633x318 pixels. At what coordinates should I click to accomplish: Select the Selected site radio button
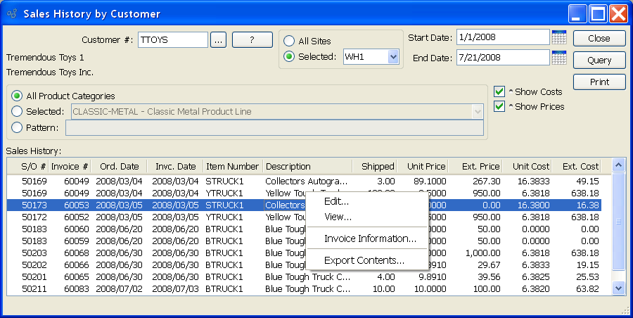pyautogui.click(x=288, y=56)
